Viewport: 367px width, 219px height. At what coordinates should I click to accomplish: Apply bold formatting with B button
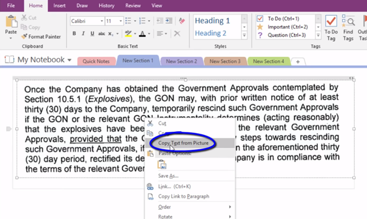tap(74, 34)
